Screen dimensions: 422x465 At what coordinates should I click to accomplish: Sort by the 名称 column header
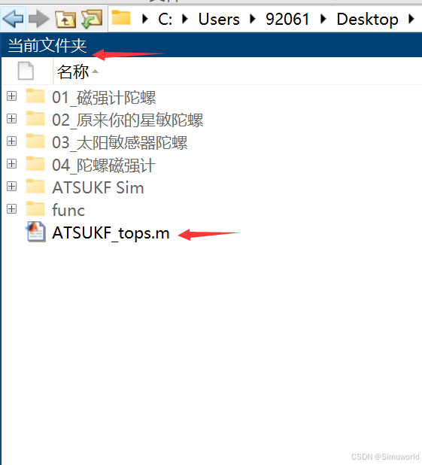pos(73,71)
